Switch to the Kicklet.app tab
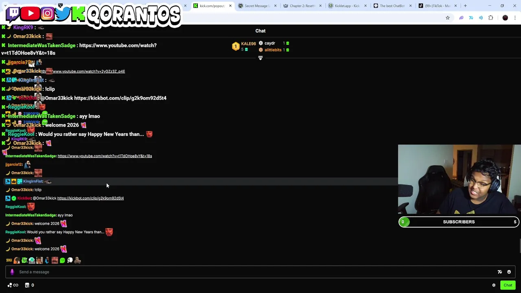 coord(347,6)
